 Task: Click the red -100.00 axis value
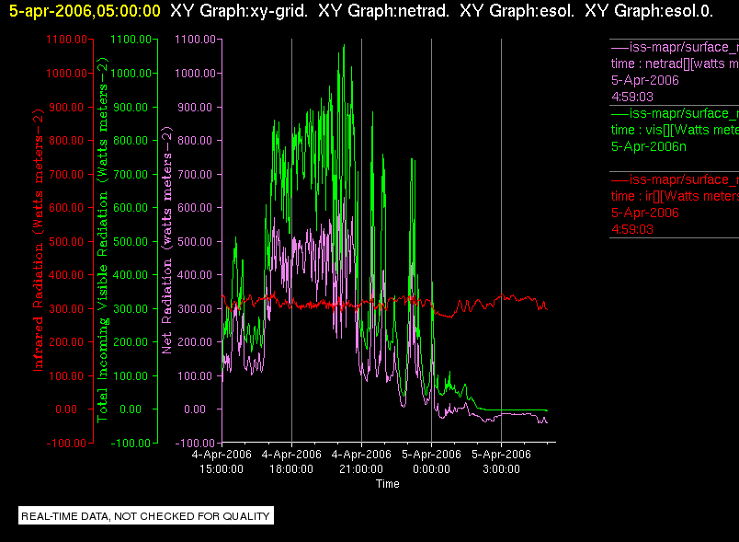(x=66, y=444)
